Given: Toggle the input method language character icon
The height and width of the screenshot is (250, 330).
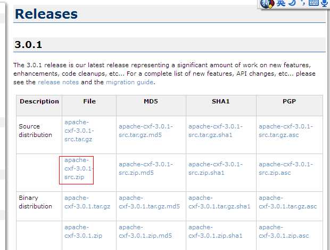Looking at the screenshot, I should [281, 3].
